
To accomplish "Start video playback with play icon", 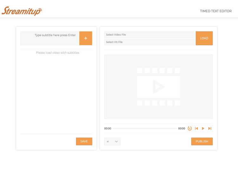I will click(203, 128).
